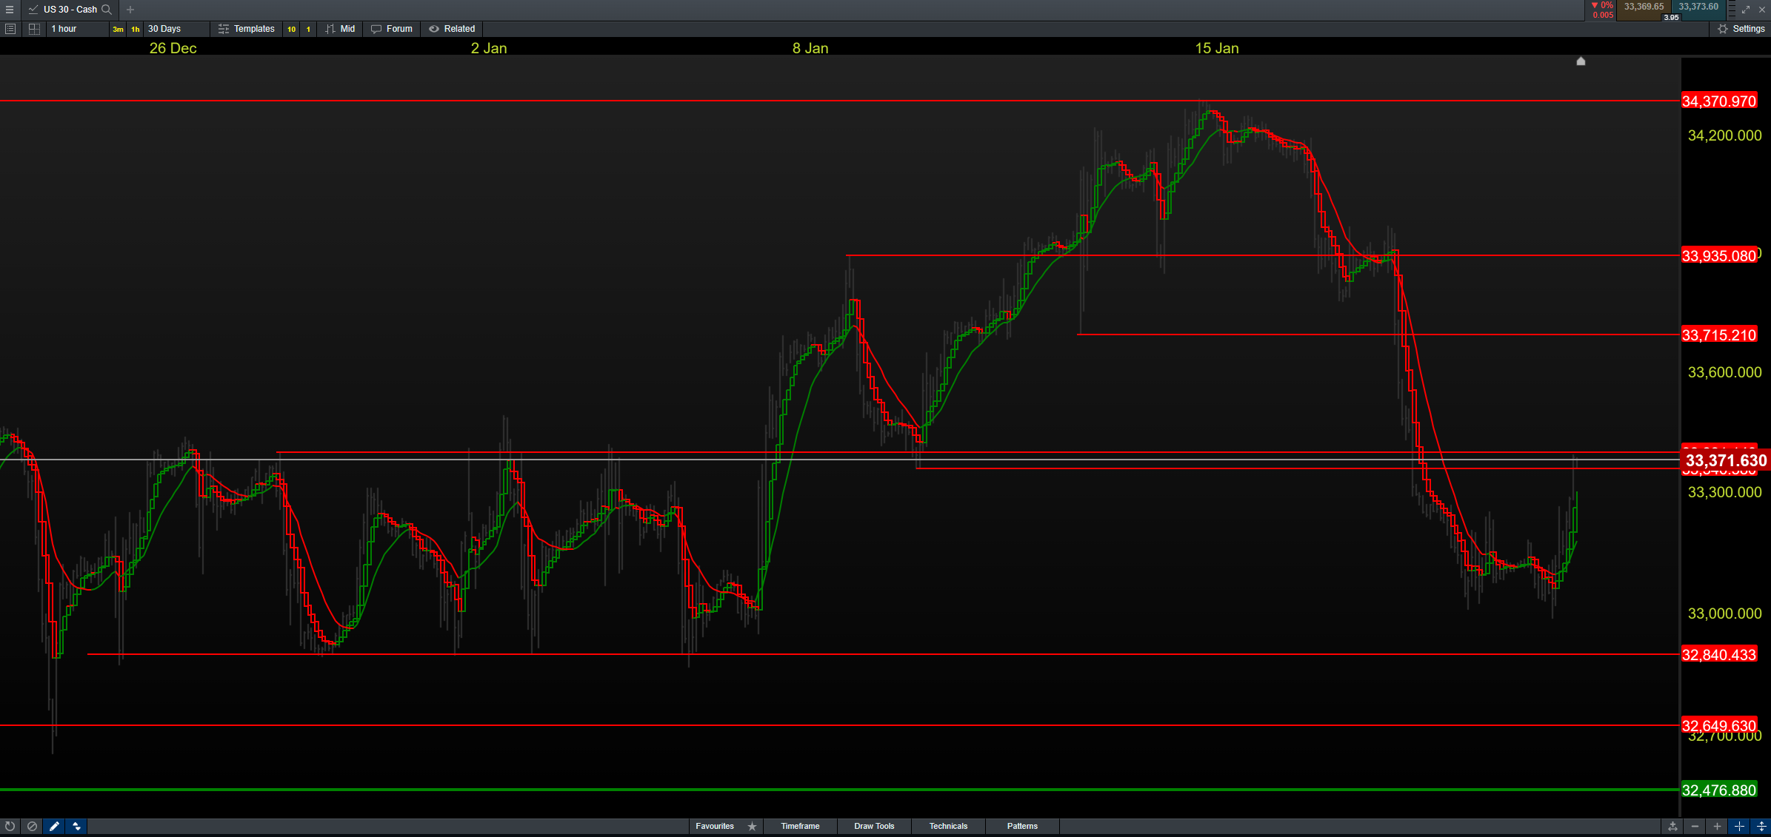Viewport: 1771px width, 837px height.
Task: Toggle the vertical auto-scale button
Action: point(1761,826)
